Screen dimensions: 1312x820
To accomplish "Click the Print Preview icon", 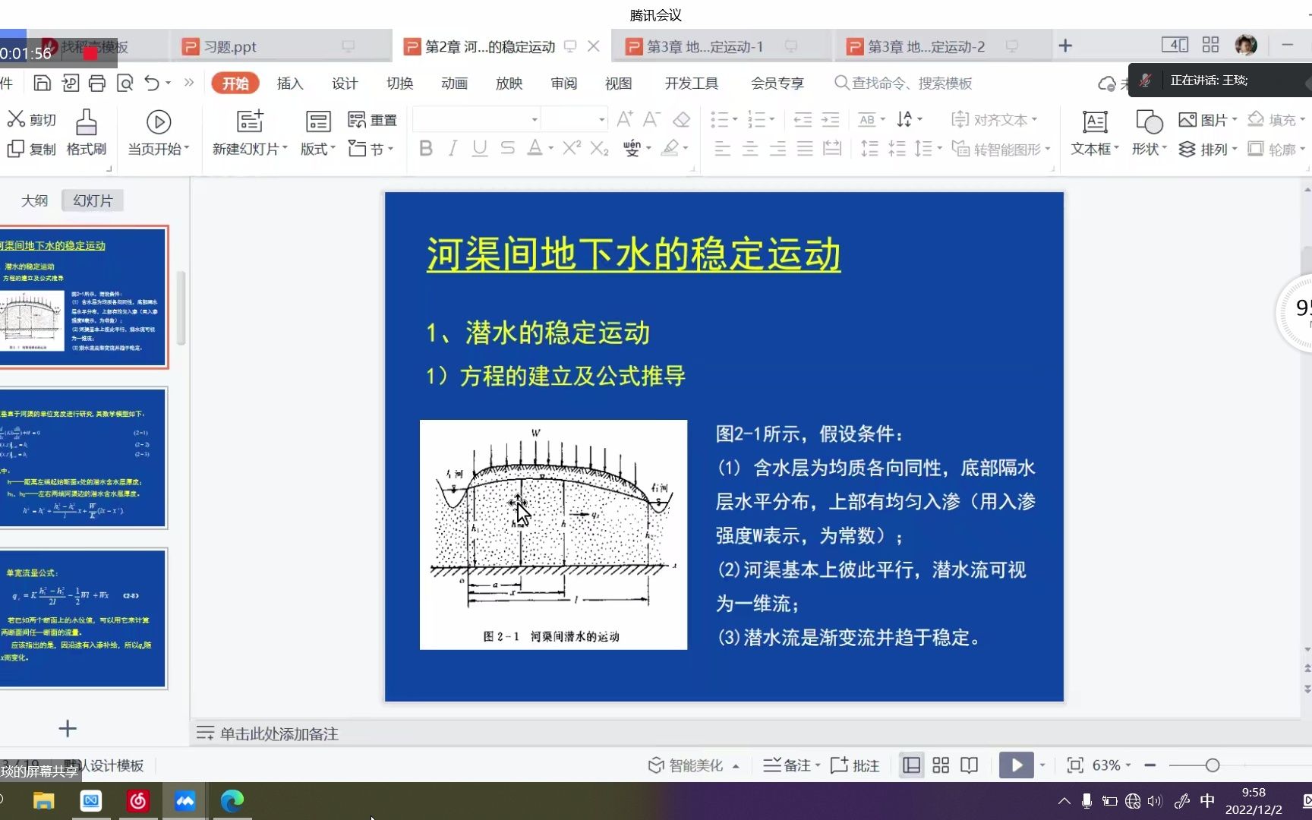I will click(125, 83).
